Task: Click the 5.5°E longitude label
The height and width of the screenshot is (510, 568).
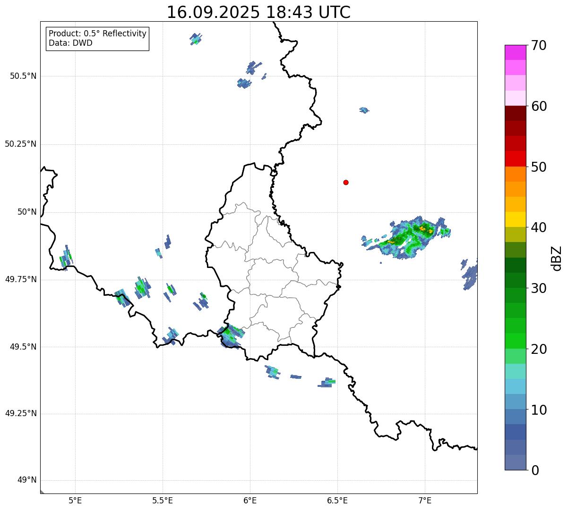Action: (163, 501)
